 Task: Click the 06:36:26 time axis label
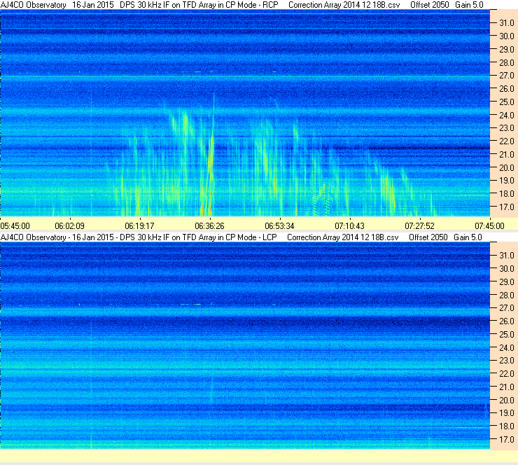click(209, 226)
